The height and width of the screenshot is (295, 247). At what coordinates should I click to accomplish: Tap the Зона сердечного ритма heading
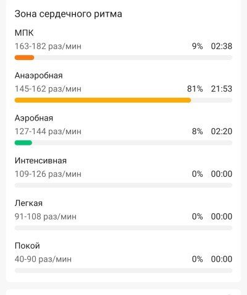pos(68,14)
